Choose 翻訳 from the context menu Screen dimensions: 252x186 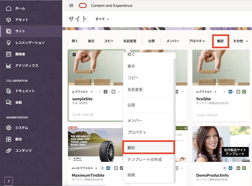pyautogui.click(x=148, y=148)
